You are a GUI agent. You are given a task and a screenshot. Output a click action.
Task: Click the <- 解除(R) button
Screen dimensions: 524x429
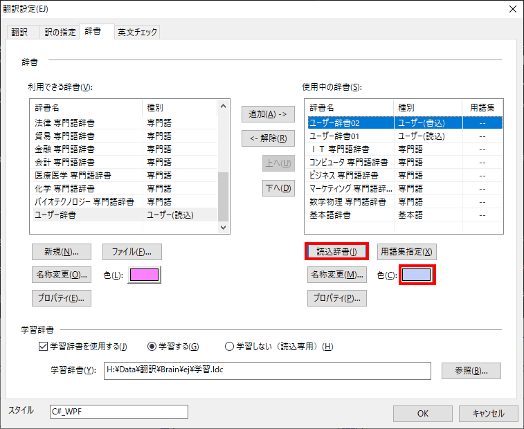(268, 138)
